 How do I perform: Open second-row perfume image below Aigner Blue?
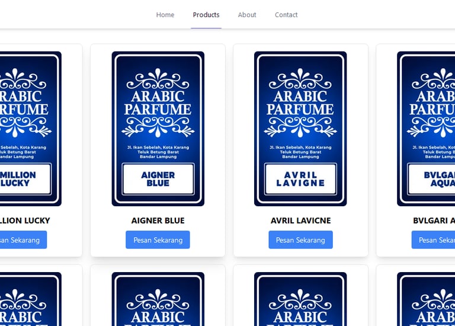pos(158,299)
